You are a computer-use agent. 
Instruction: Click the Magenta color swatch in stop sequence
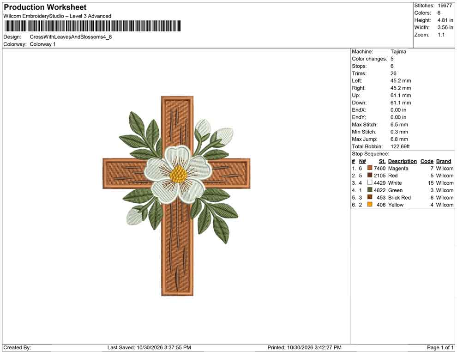[370, 168]
